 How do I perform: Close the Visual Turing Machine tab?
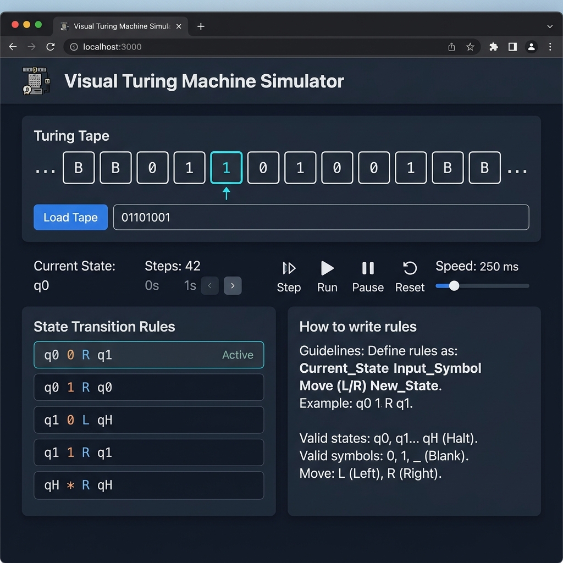click(179, 26)
